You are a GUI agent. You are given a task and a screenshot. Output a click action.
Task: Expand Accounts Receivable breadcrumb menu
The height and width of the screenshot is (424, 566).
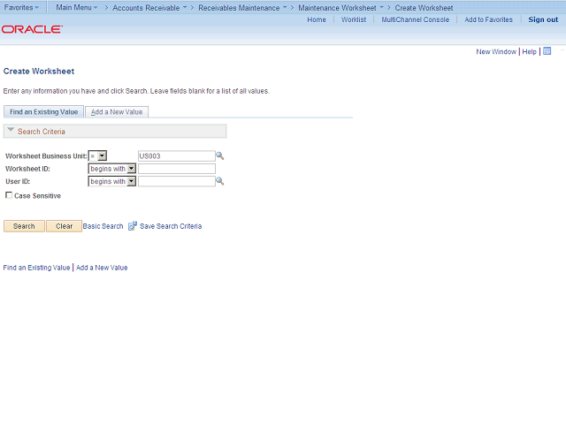click(x=185, y=7)
